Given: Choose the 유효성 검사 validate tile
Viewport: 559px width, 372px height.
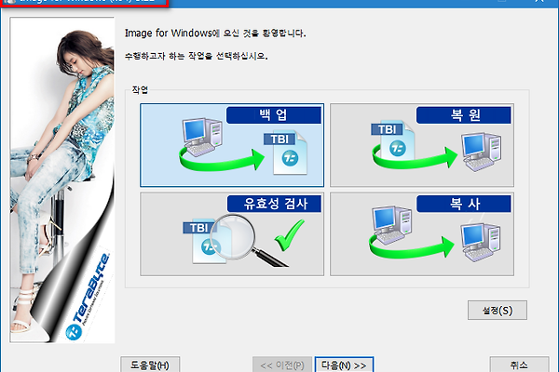Looking at the screenshot, I should [x=232, y=234].
